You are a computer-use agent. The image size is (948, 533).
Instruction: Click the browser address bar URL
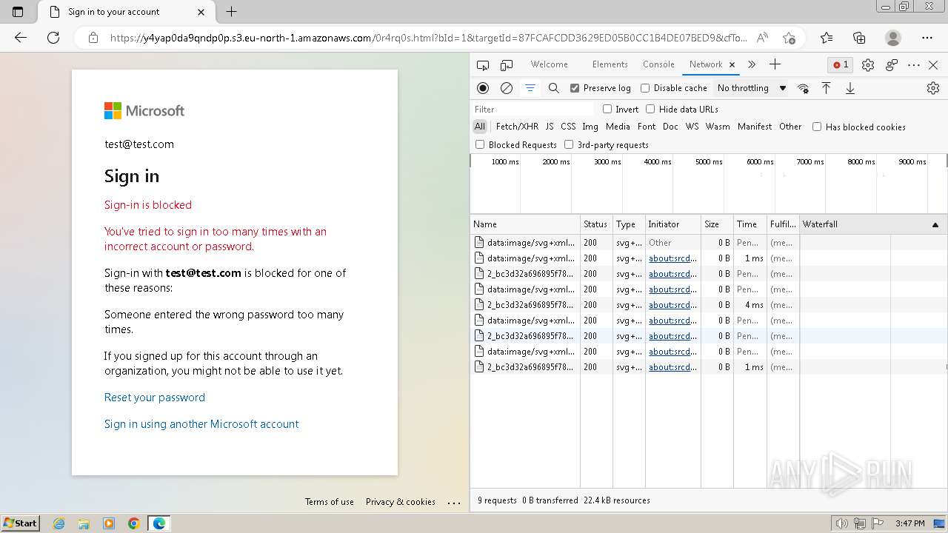[x=428, y=38]
